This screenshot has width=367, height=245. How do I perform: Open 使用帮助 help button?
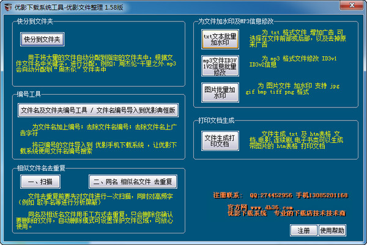click(332, 230)
